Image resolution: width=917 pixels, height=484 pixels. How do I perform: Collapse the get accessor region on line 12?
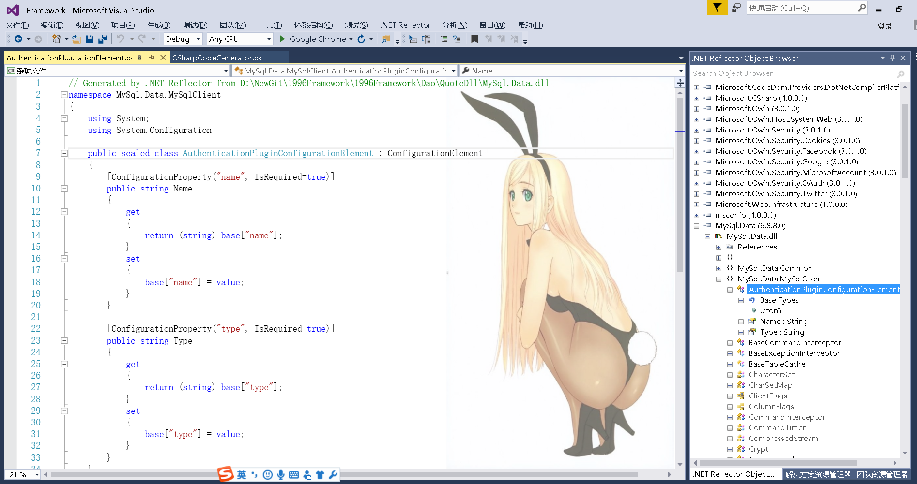pos(64,212)
